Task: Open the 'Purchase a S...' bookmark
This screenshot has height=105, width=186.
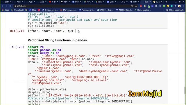Action: coord(87,10)
